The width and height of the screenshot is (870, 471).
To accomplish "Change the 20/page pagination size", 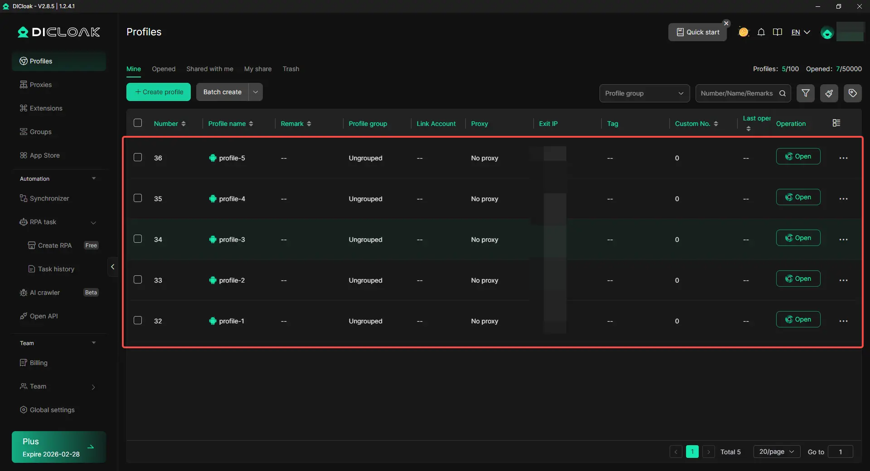I will [777, 452].
